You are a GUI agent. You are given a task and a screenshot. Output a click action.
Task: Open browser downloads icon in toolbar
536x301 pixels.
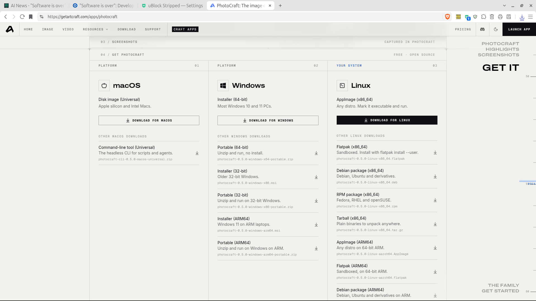[x=522, y=17]
